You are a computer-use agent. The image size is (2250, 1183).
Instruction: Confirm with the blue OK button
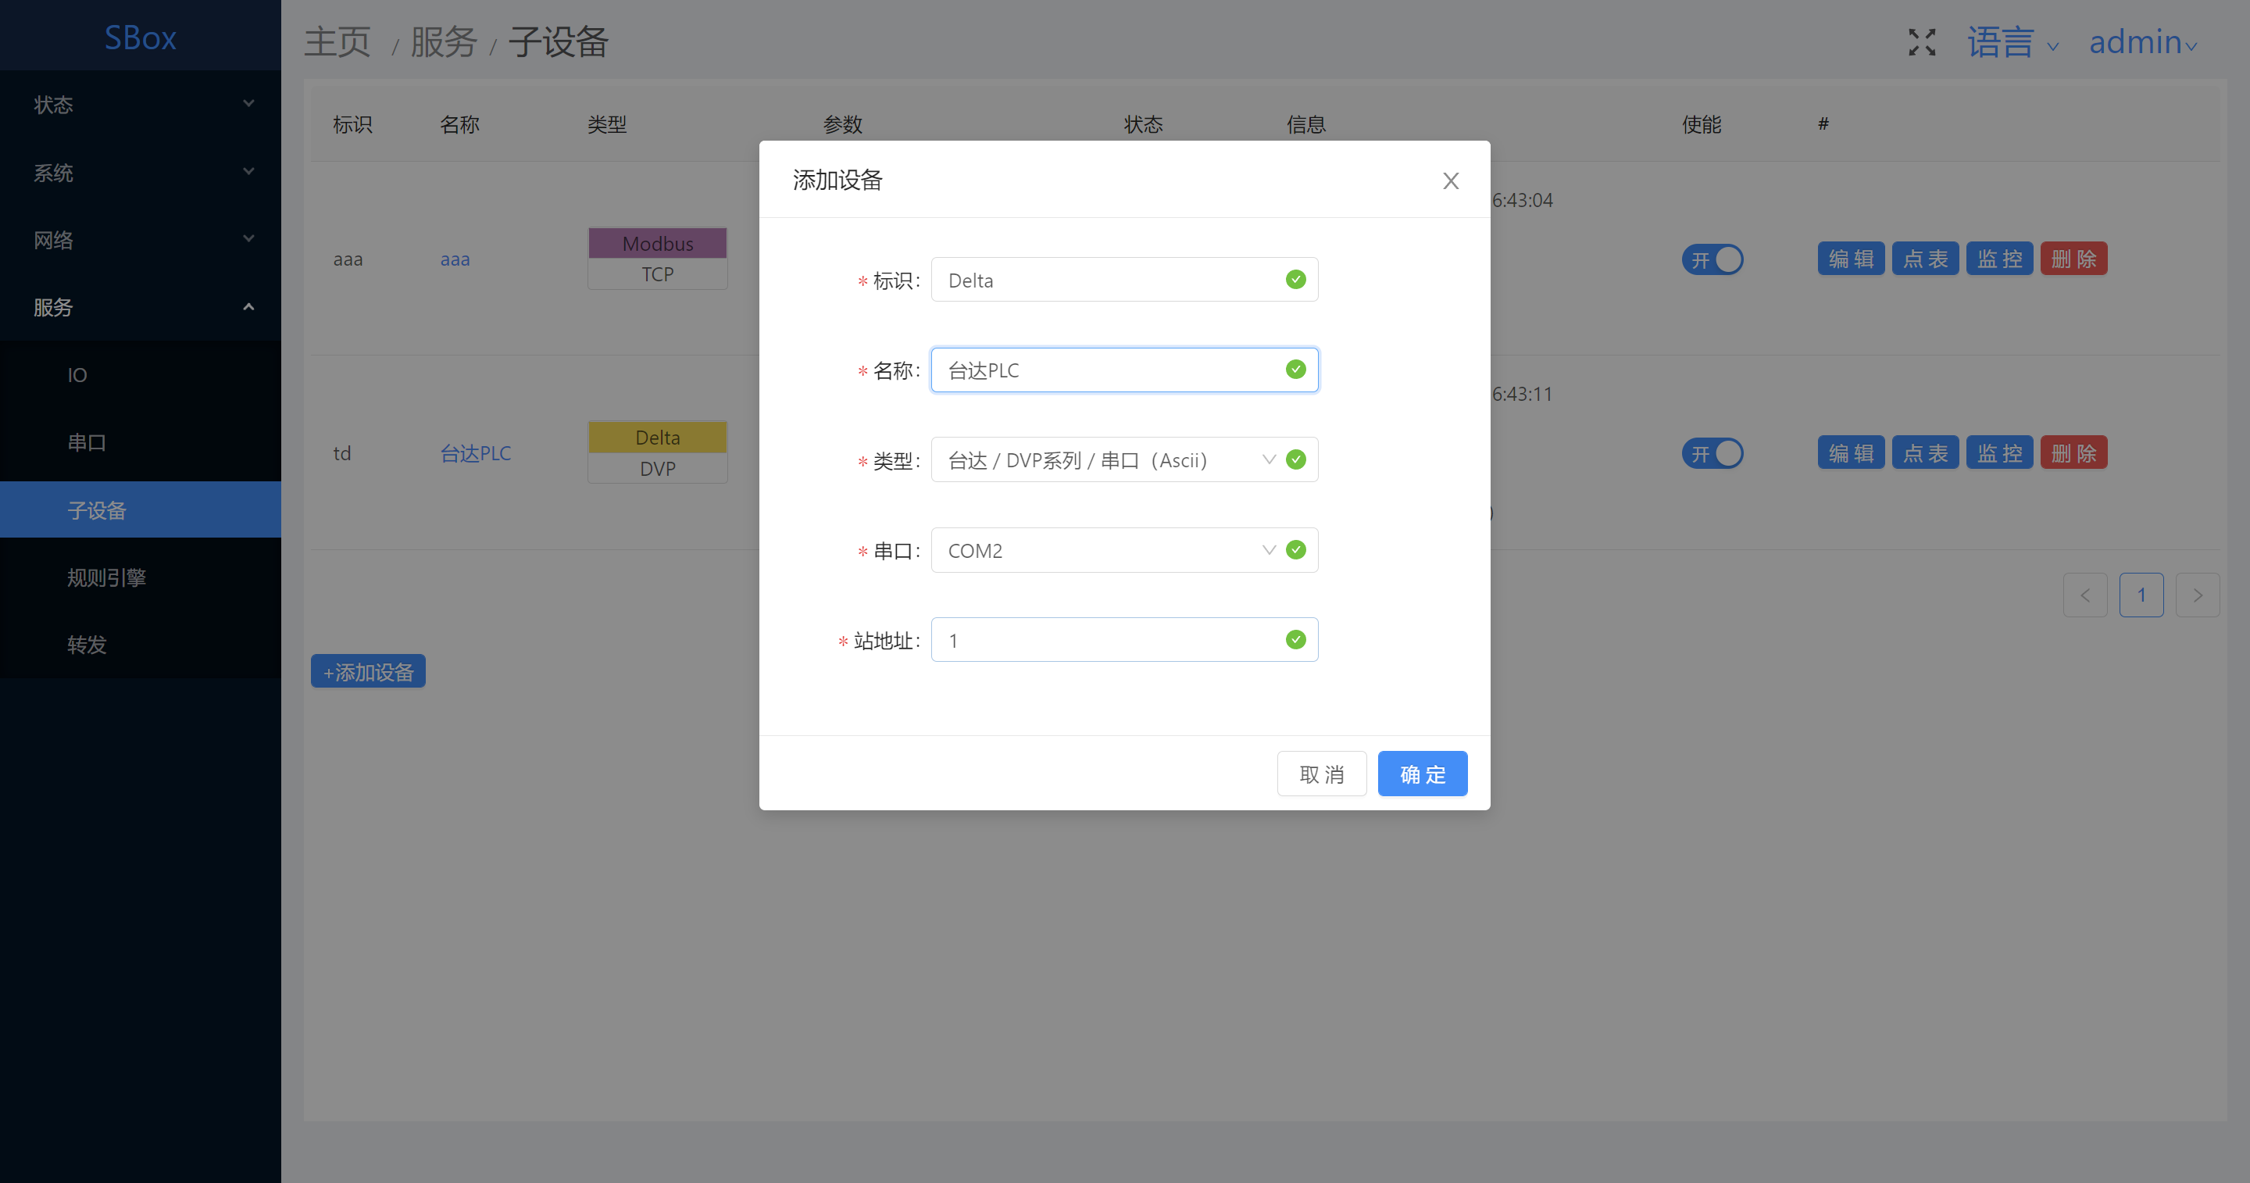(1422, 774)
